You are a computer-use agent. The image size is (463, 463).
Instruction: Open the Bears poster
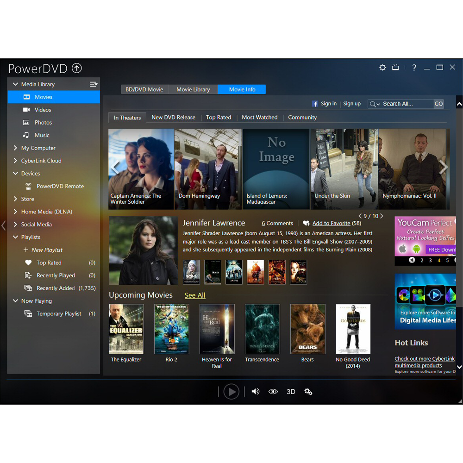point(308,329)
